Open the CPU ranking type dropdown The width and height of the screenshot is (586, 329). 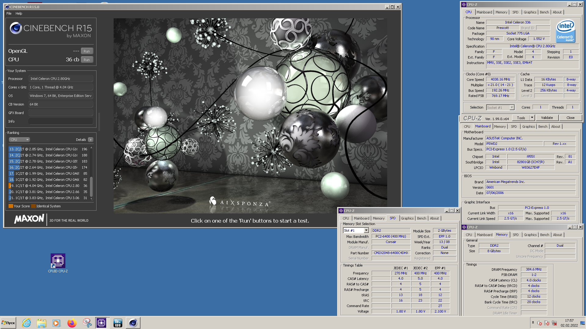pos(19,140)
